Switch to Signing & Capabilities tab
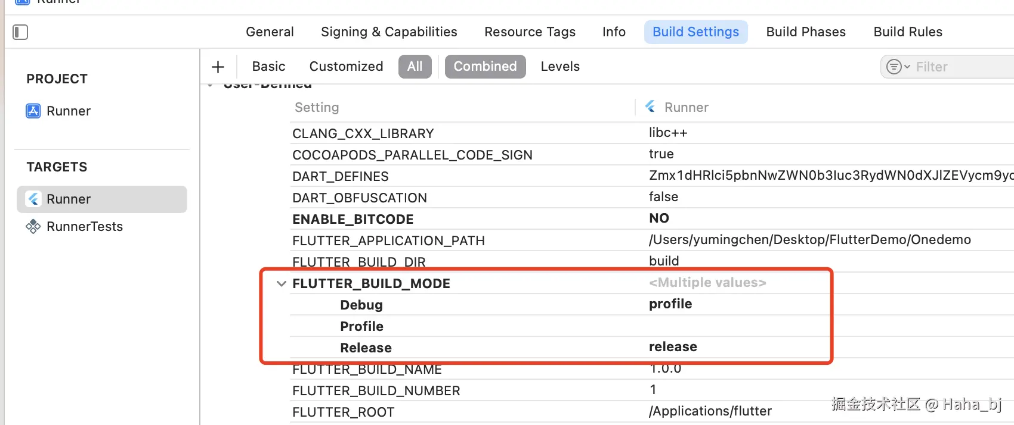This screenshot has height=425, width=1014. [x=389, y=32]
